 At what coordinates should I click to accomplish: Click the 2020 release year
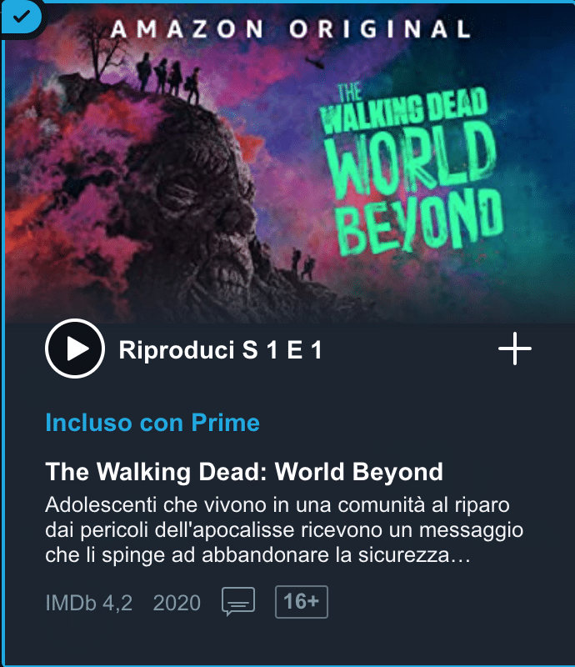pos(177,602)
